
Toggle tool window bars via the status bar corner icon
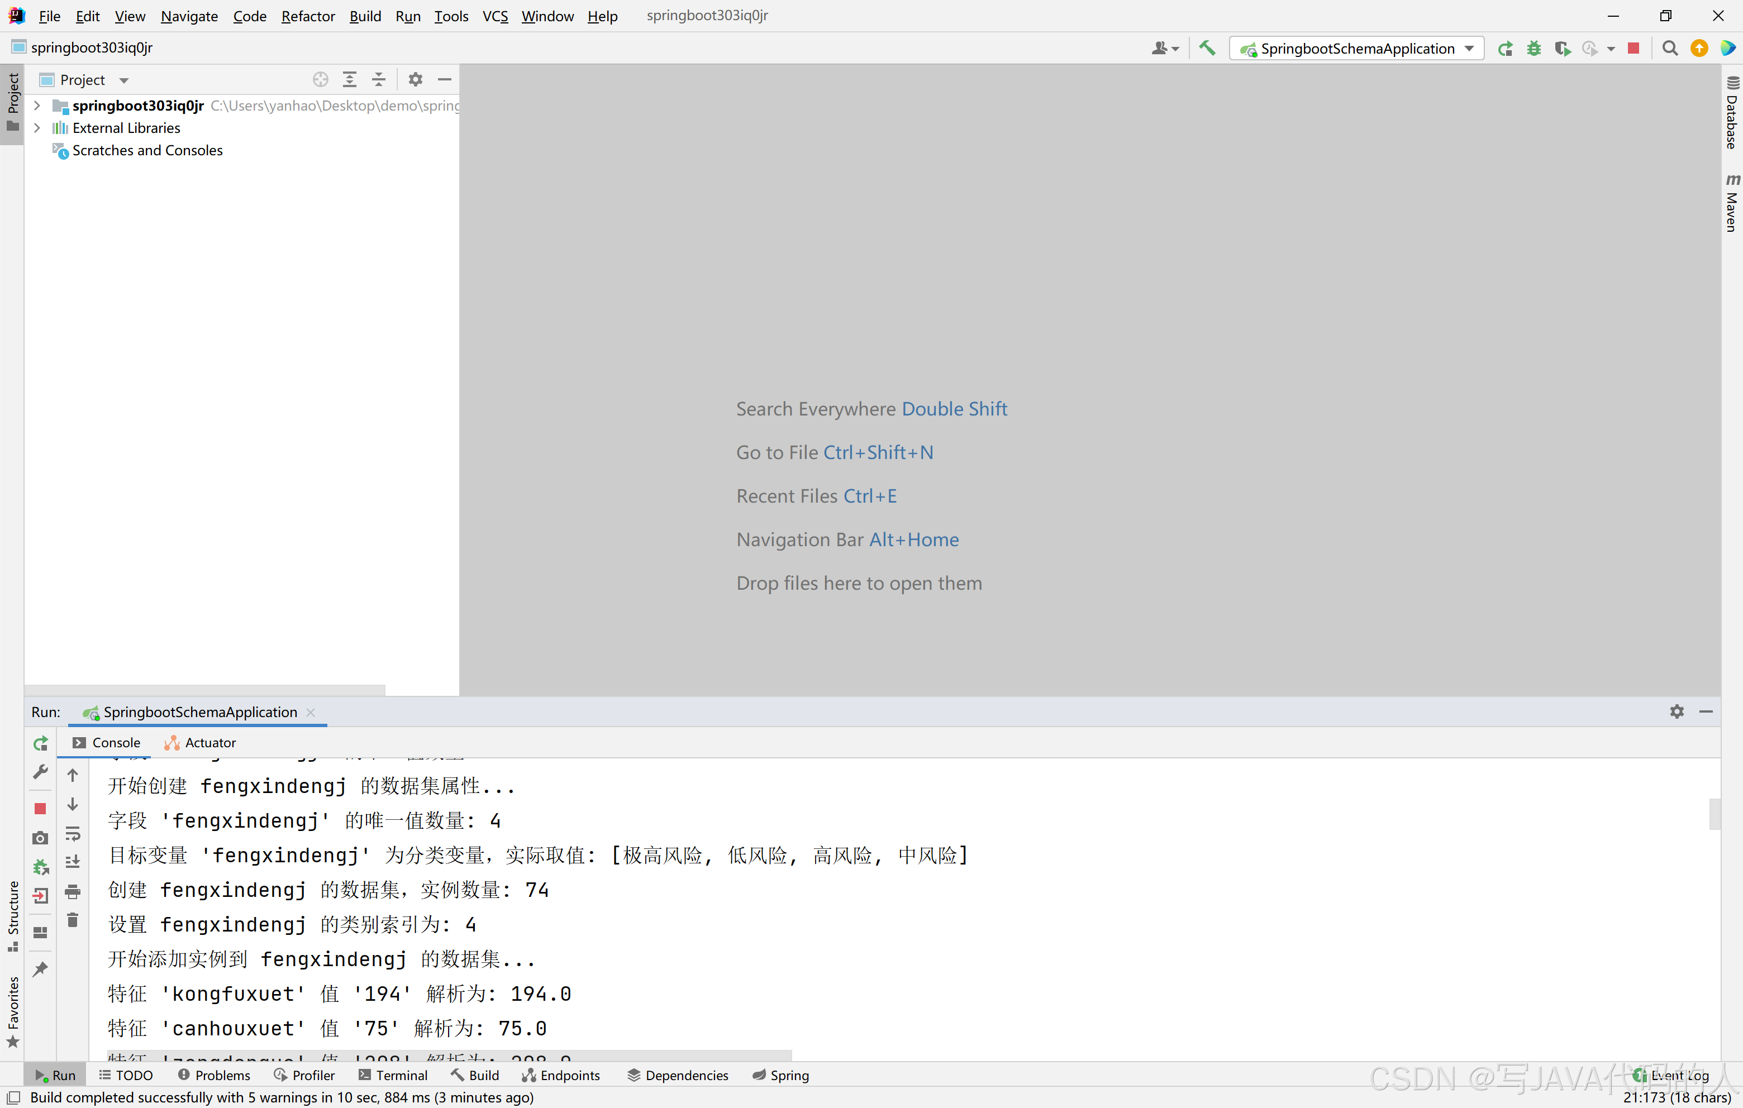13,1097
